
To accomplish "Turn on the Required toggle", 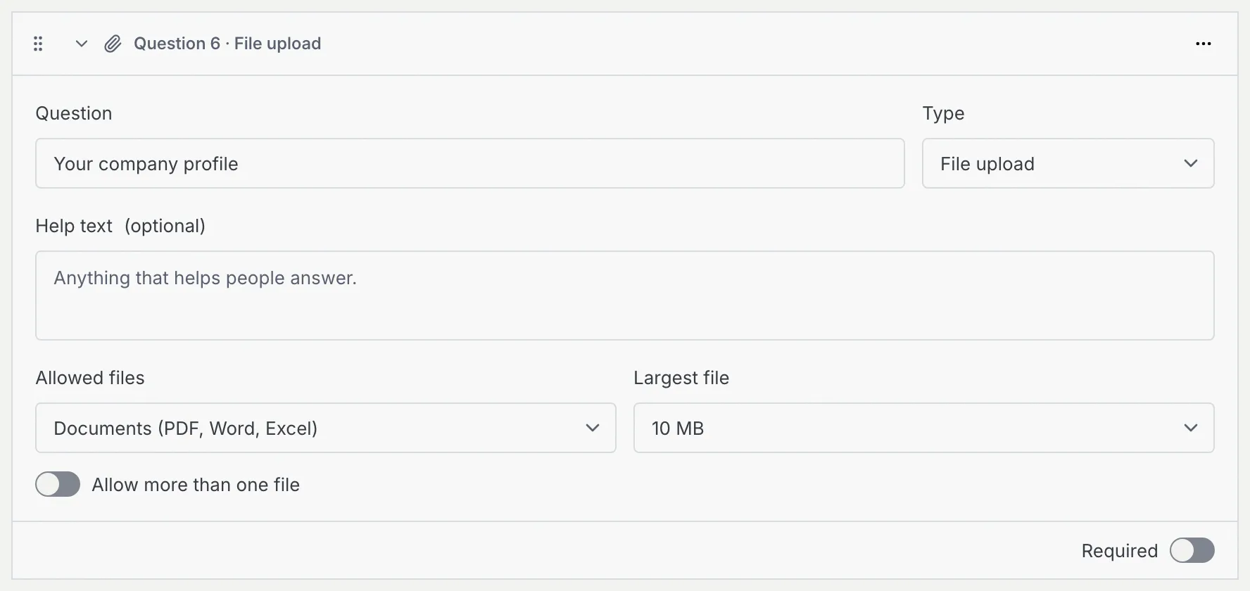I will coord(1192,550).
